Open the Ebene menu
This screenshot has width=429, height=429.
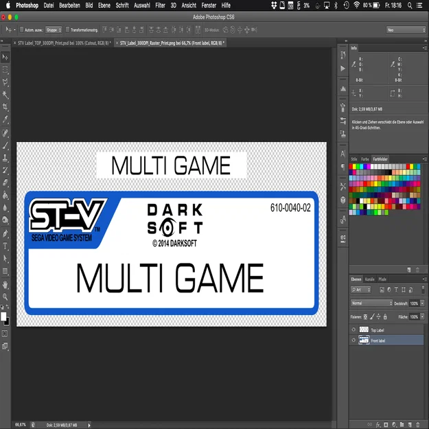pyautogui.click(x=104, y=5)
